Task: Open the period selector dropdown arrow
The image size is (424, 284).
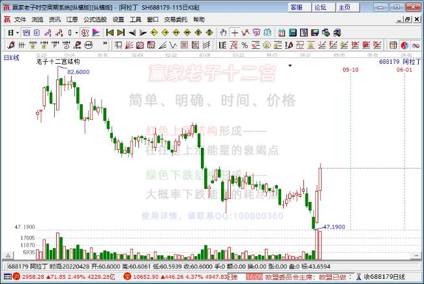Action: click(x=18, y=33)
